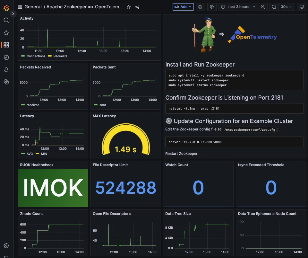Click the IMOK healthcheck status tile
The height and width of the screenshot is (258, 308).
point(53,188)
